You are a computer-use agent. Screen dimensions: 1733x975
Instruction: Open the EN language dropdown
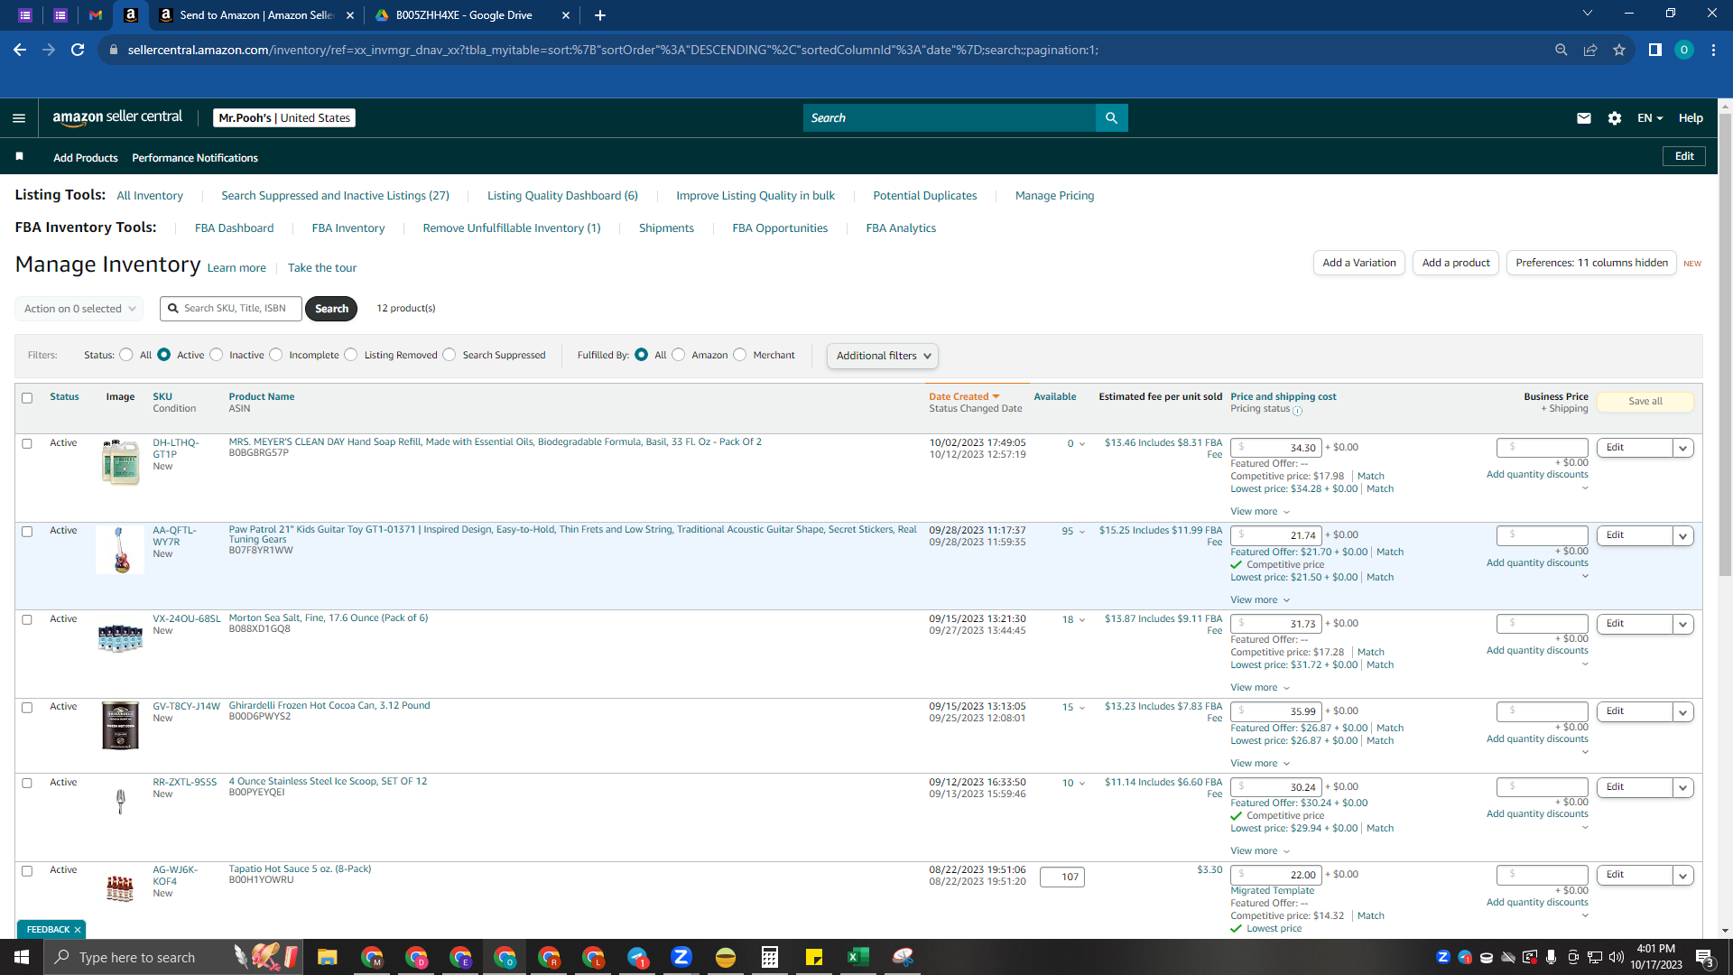(1650, 118)
